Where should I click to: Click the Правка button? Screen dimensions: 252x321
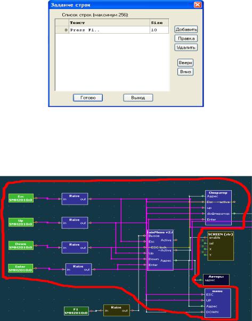(x=186, y=38)
